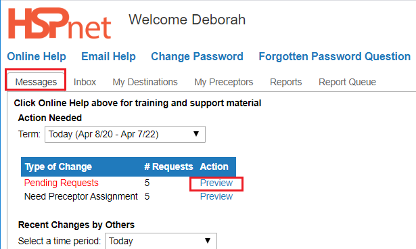Go to Change Password

coord(197,57)
